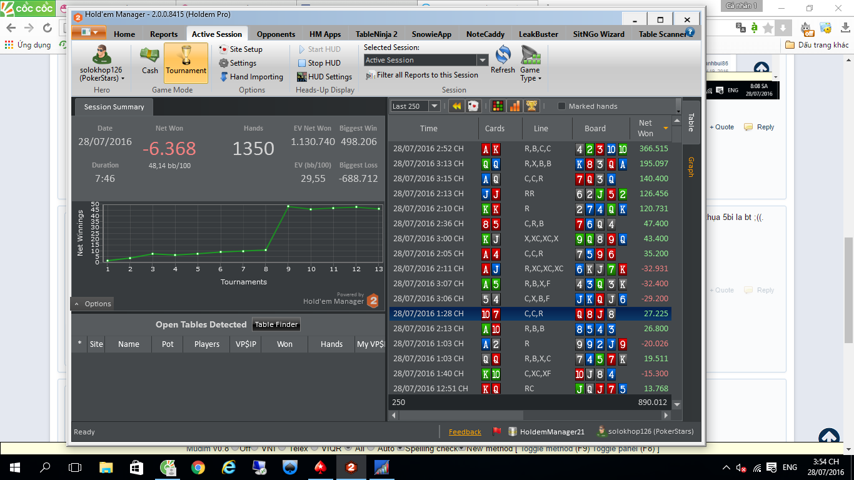Open Google Chrome from the taskbar
854x480 pixels.
[198, 467]
